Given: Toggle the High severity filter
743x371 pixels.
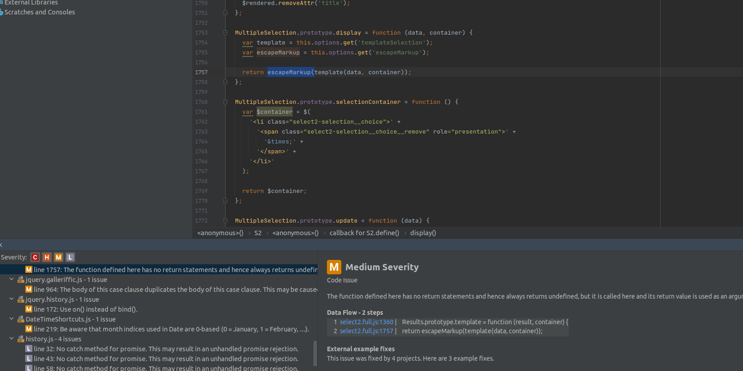Looking at the screenshot, I should [x=47, y=257].
